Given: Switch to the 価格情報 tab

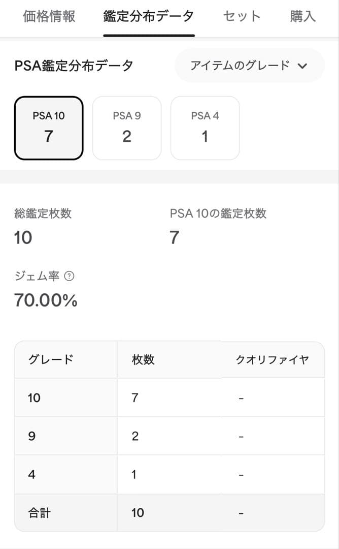Looking at the screenshot, I should 49,16.
